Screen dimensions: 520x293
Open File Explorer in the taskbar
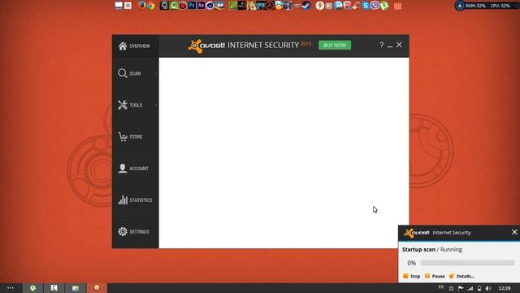click(76, 288)
